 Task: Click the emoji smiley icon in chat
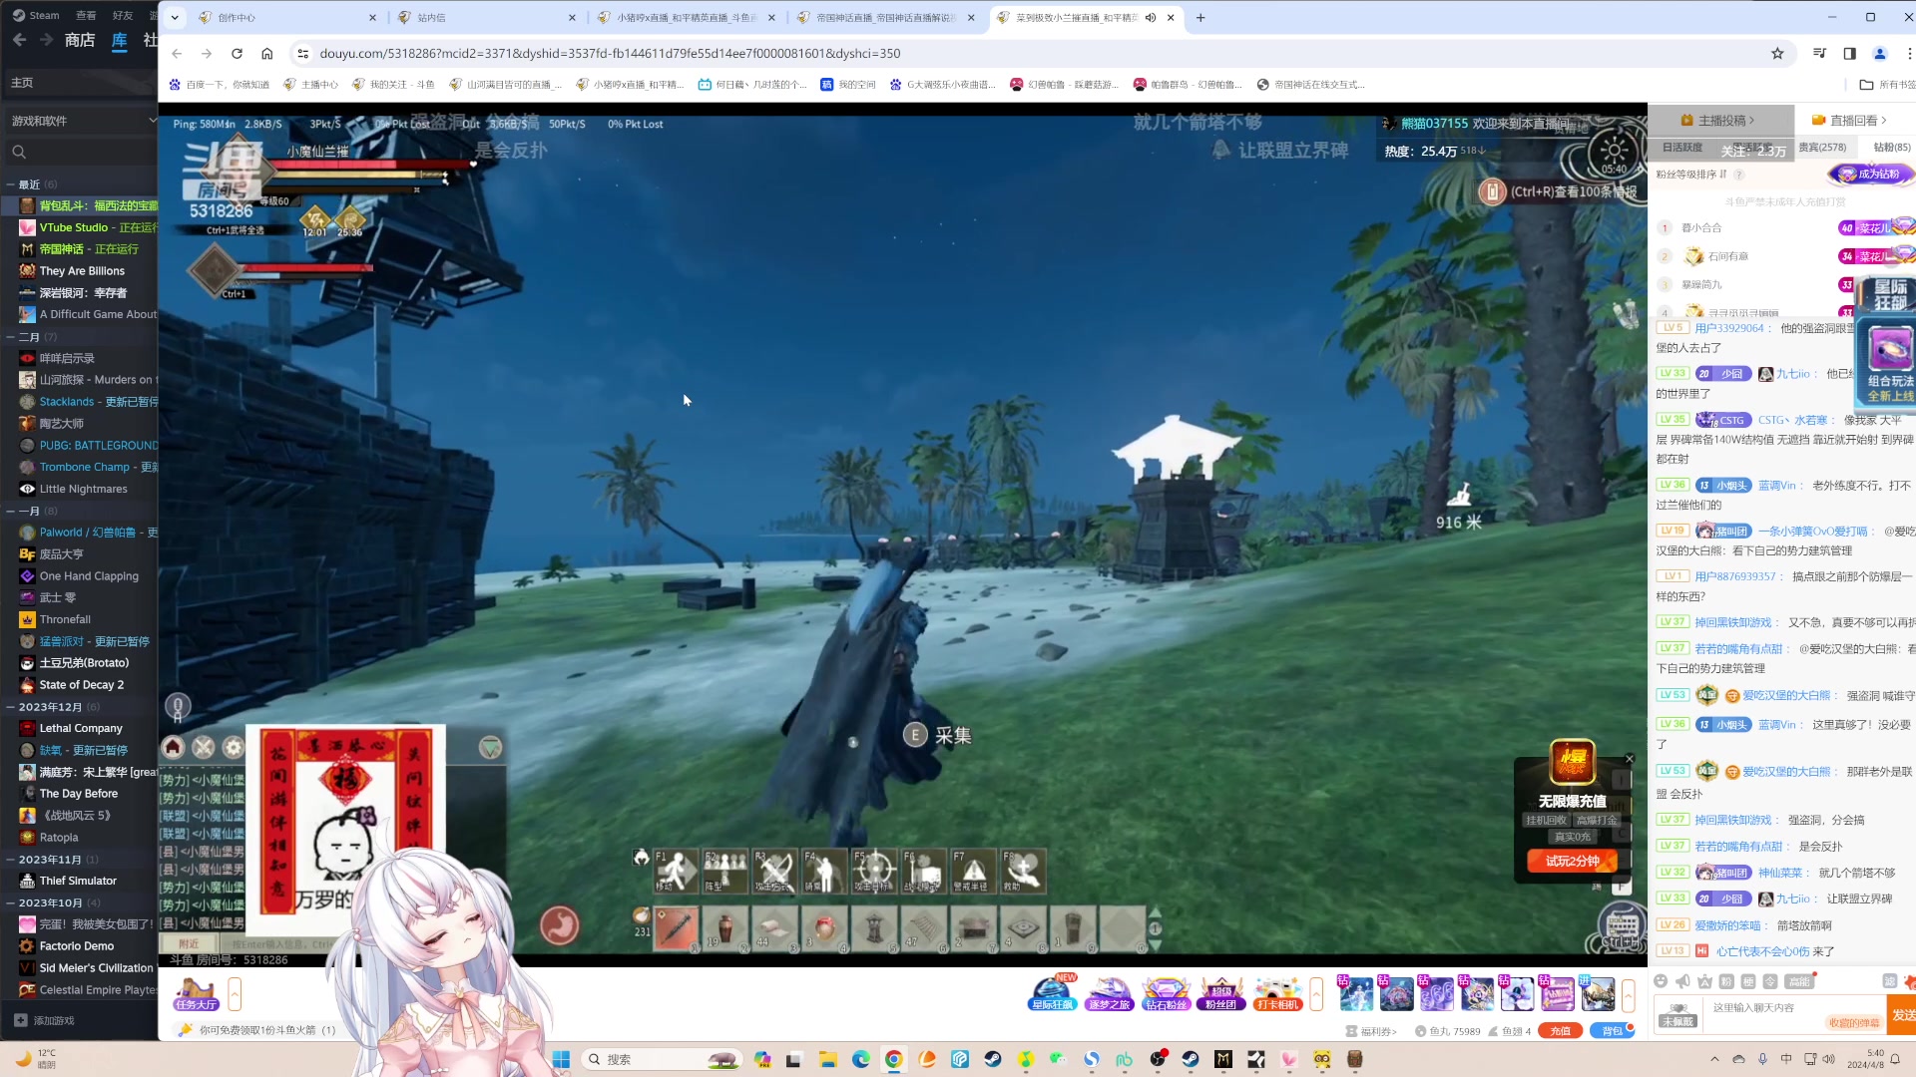tap(1661, 981)
